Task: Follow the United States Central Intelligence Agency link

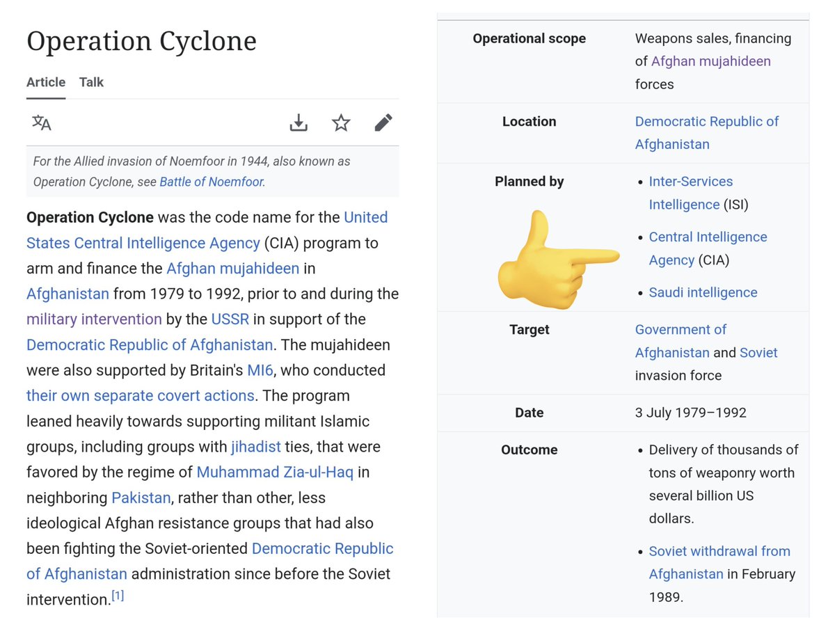Action: 207,230
